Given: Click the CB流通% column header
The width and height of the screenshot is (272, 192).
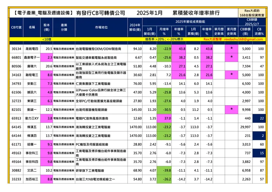Looking at the screenshot, I should click(x=259, y=31).
